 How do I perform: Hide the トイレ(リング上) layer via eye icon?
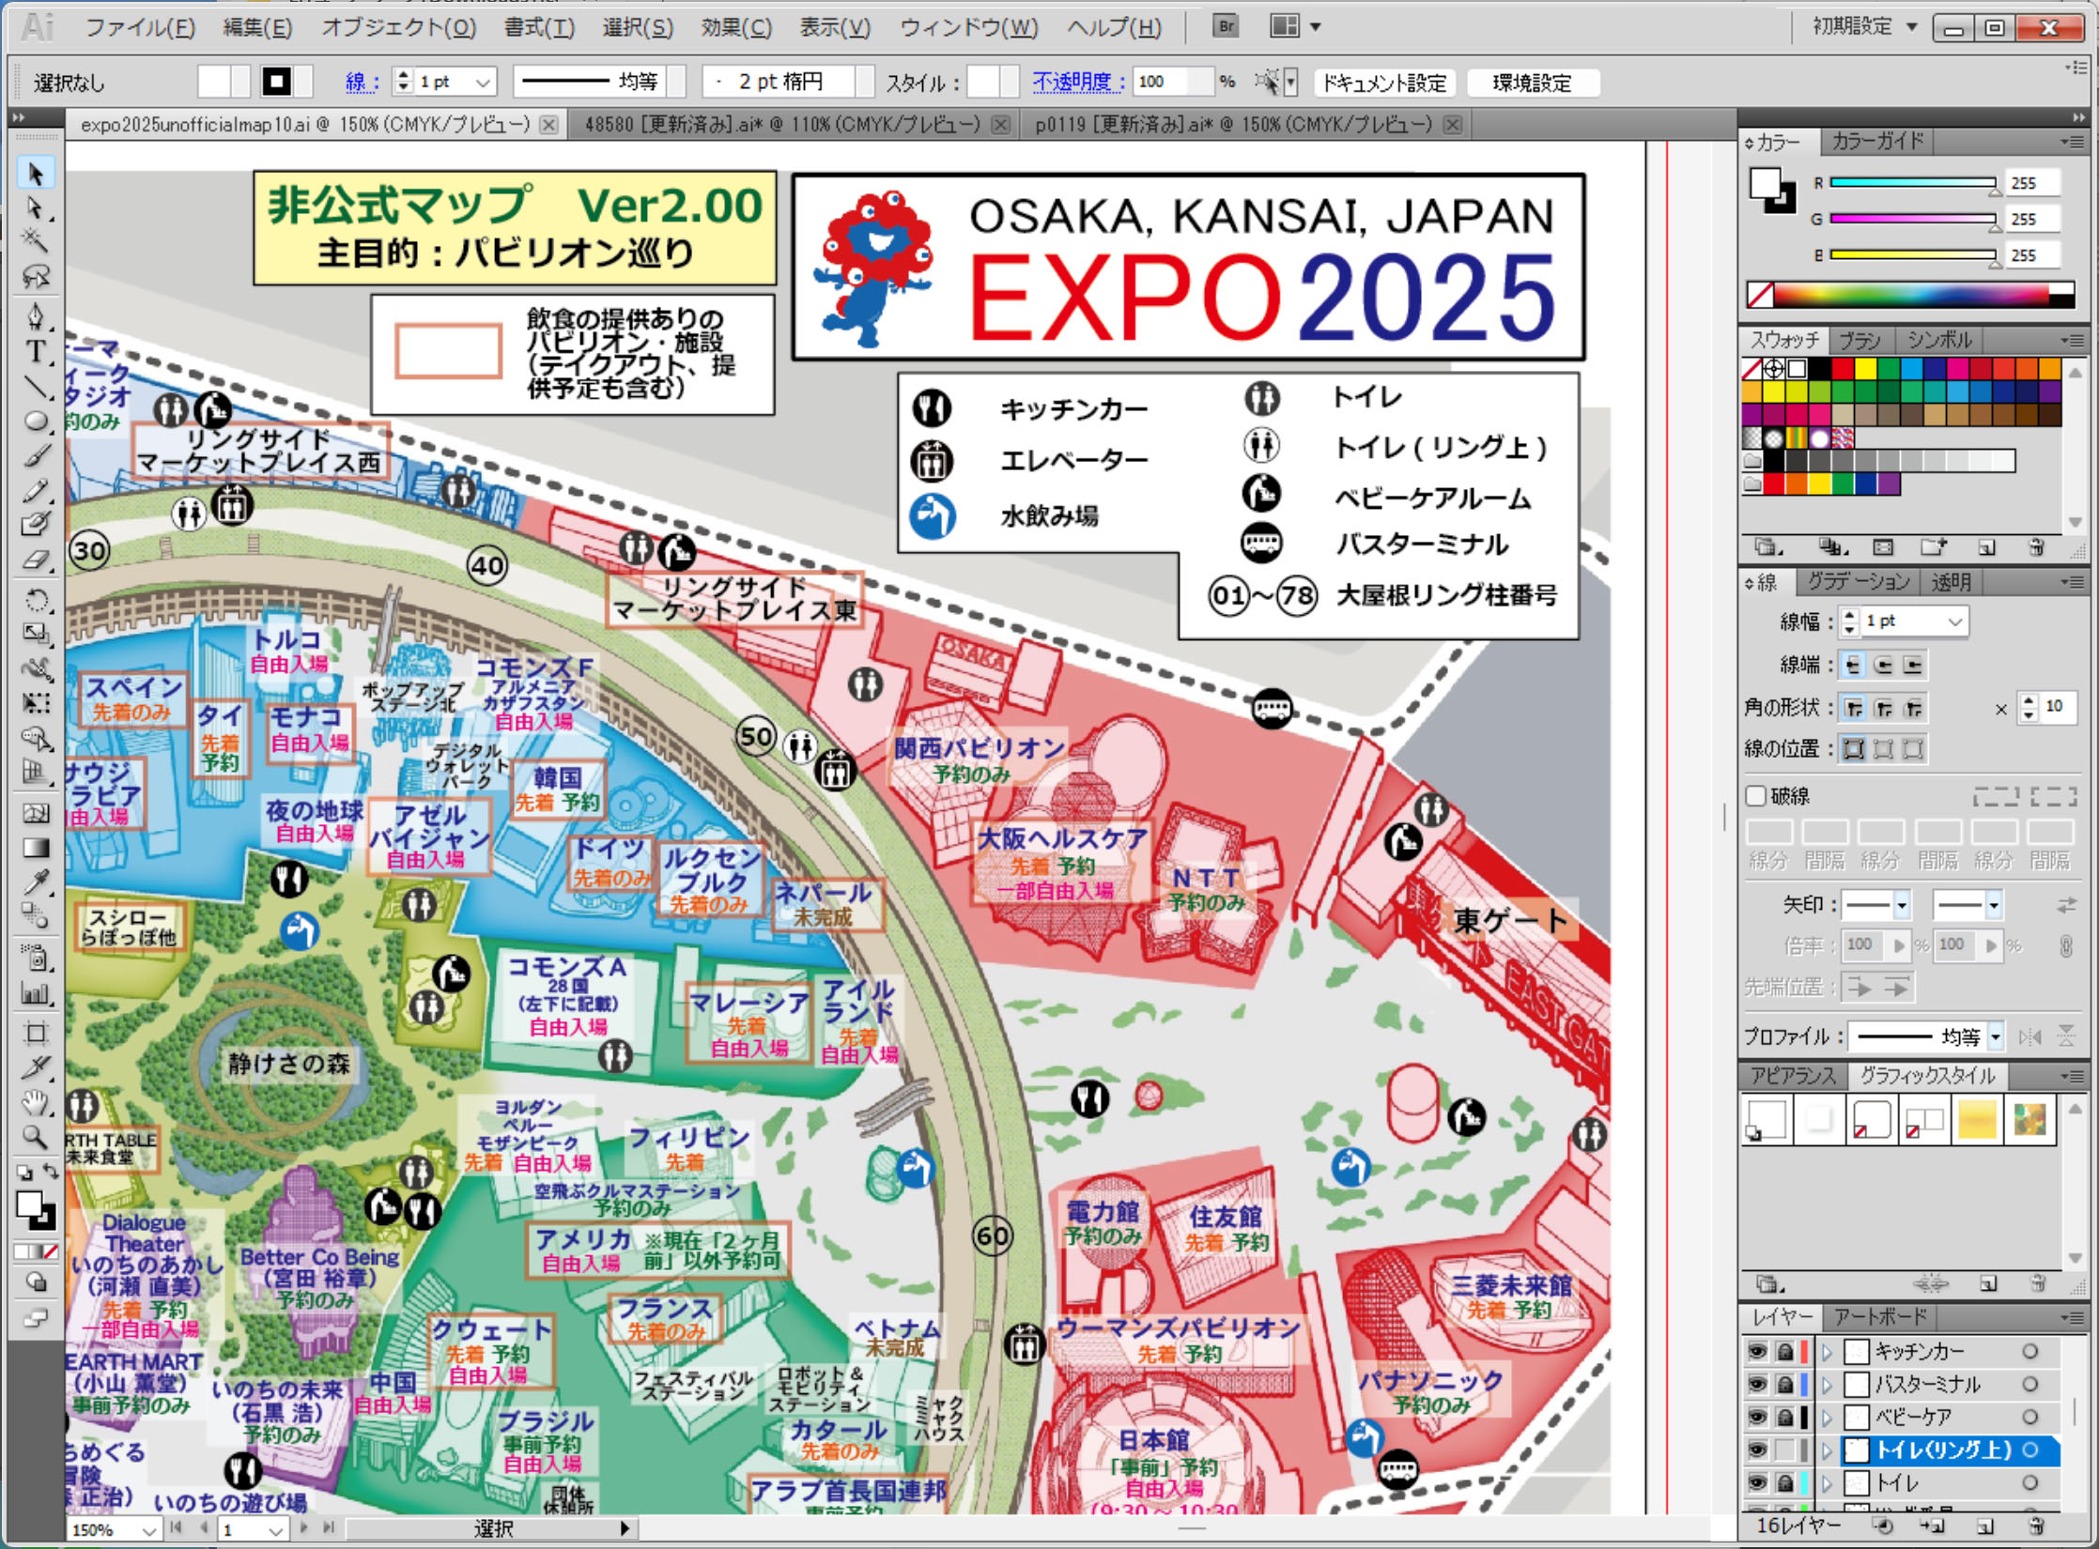1756,1450
